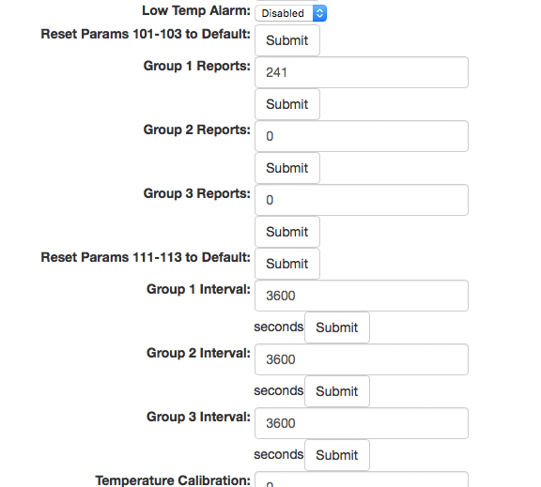Click the Temperature Calibration input field

(x=362, y=479)
